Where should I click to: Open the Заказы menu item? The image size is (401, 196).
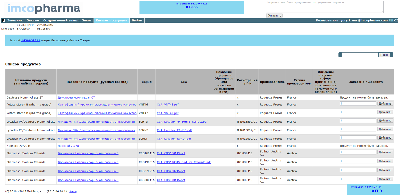33,20
